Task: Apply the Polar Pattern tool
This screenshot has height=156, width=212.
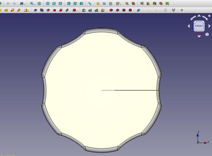Action: pyautogui.click(x=96, y=10)
